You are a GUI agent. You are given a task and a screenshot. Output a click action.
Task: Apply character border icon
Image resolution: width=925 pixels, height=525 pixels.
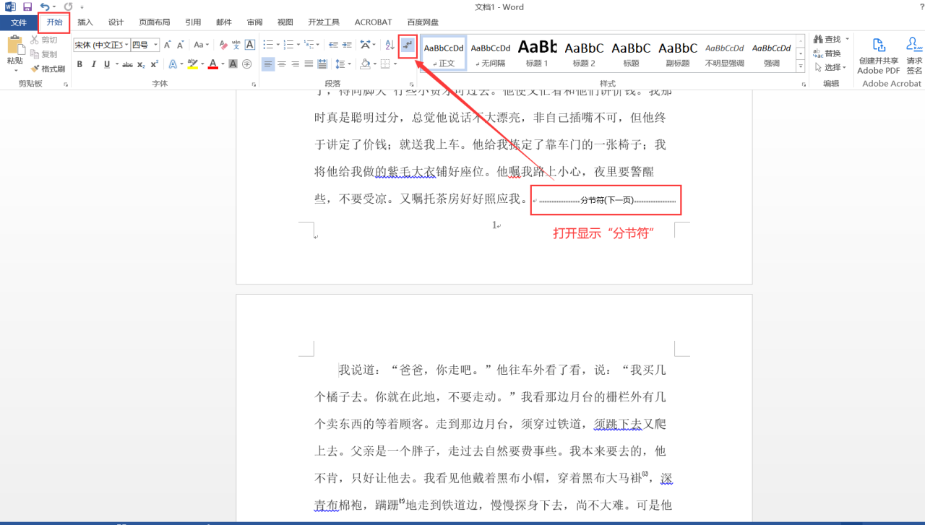[250, 45]
